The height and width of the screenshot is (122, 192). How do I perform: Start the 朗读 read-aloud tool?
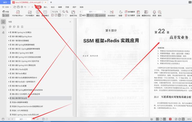pyautogui.click(x=154, y=13)
